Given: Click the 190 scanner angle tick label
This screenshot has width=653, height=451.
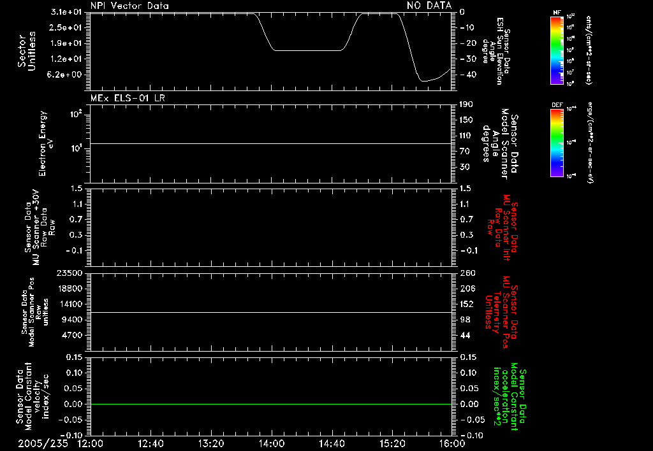Looking at the screenshot, I should (x=466, y=104).
